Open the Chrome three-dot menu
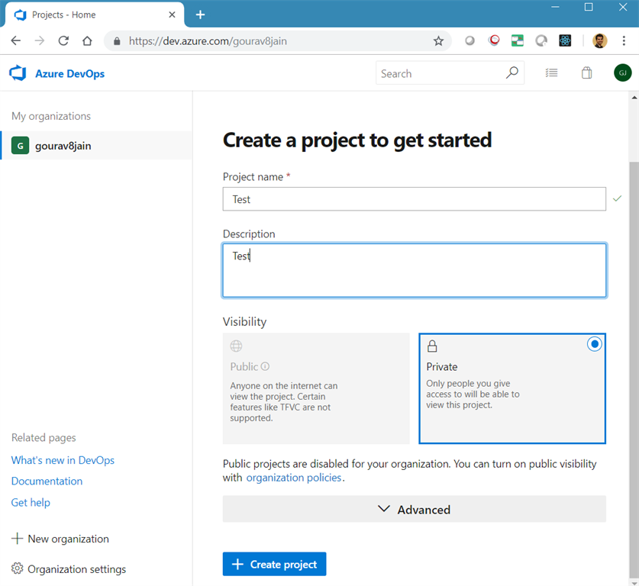 pyautogui.click(x=624, y=40)
